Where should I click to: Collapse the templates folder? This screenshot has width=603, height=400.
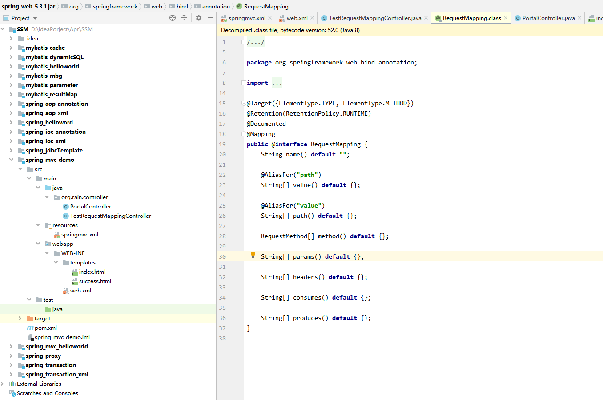tap(56, 262)
